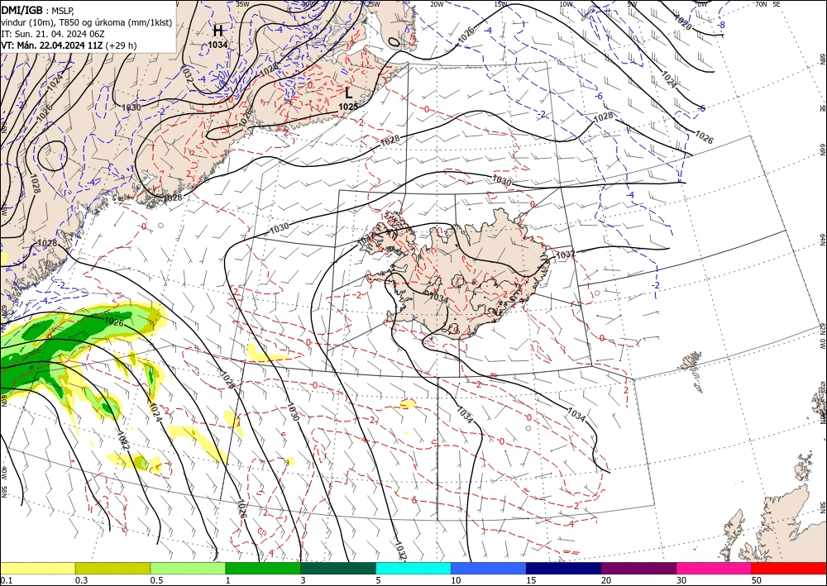Click the "30" legend scale value
827x586 pixels.
pyautogui.click(x=681, y=580)
